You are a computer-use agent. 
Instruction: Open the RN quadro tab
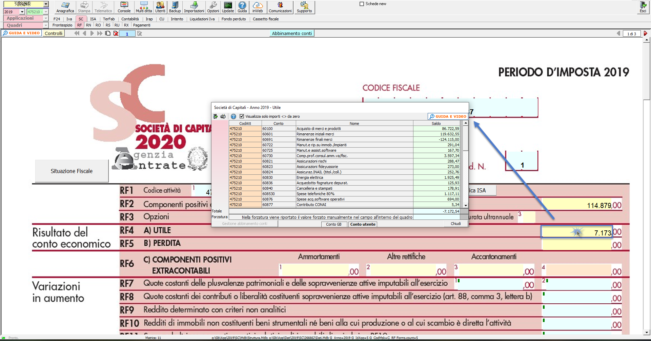[88, 25]
